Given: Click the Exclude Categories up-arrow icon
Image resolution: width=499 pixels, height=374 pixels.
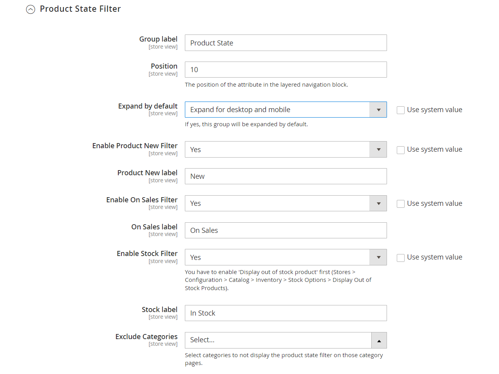Looking at the screenshot, I should click(379, 341).
